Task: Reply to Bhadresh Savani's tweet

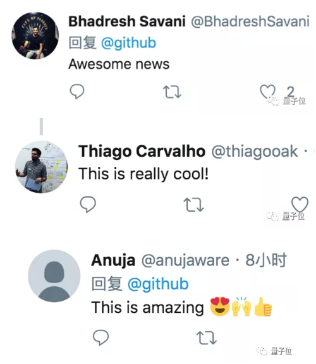Action: click(x=77, y=92)
